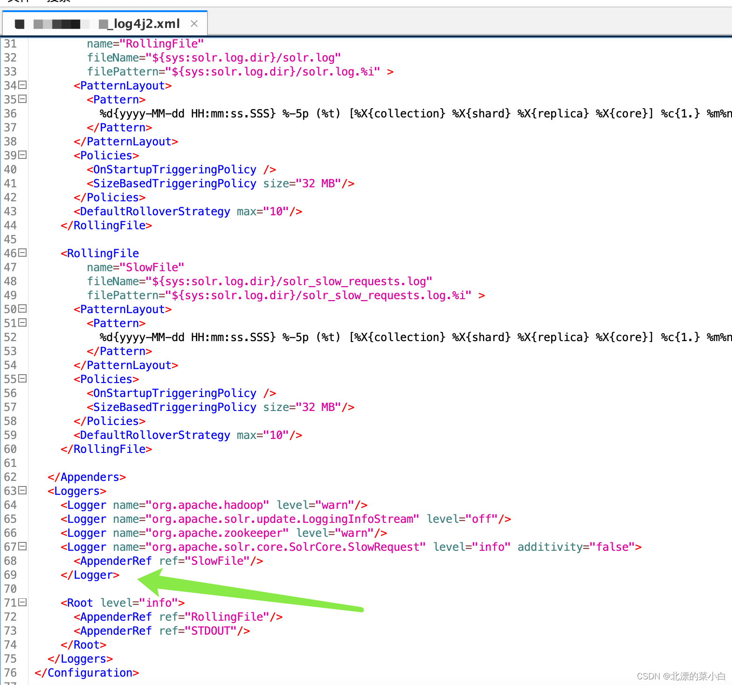732x685 pixels.
Task: Click closing Logger tag on line 69
Action: (90, 575)
